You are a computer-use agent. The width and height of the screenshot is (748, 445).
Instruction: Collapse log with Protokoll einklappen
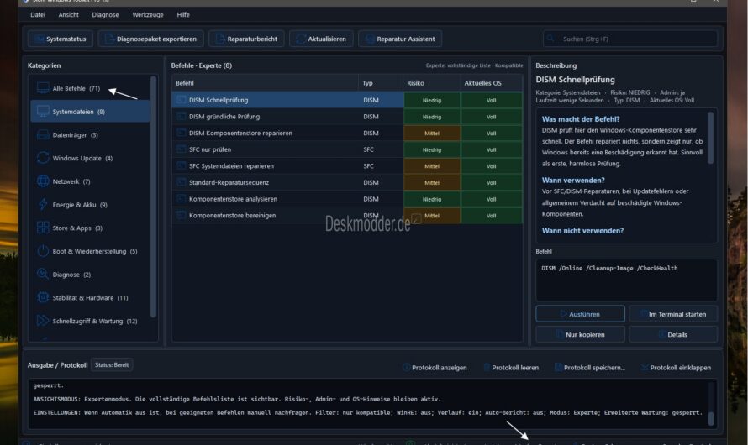(676, 368)
